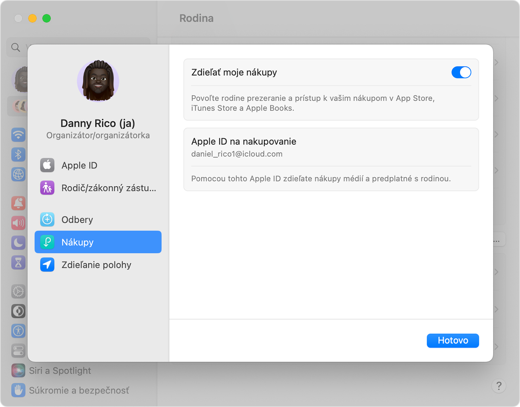Click the help question mark button

498,386
